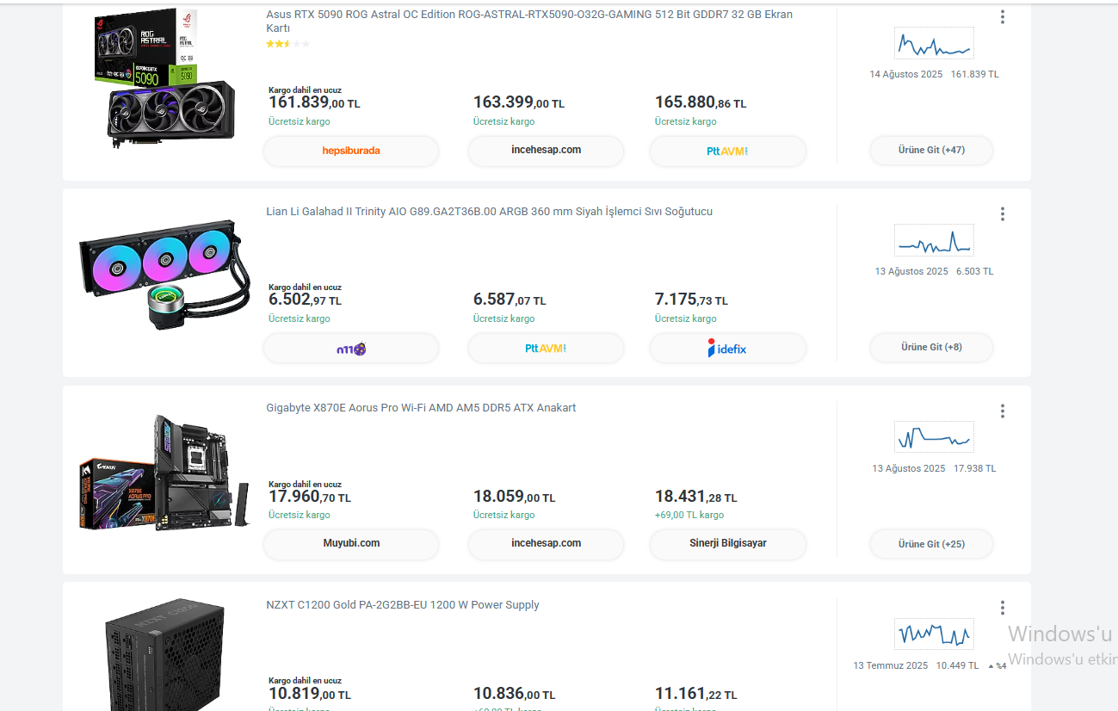
Task: Click the 161.839,00 TL lowest price
Action: tap(314, 103)
